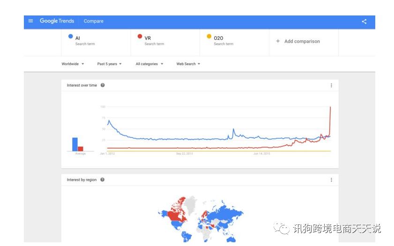
Task: Open help for Interest over time
Action: click(x=103, y=85)
